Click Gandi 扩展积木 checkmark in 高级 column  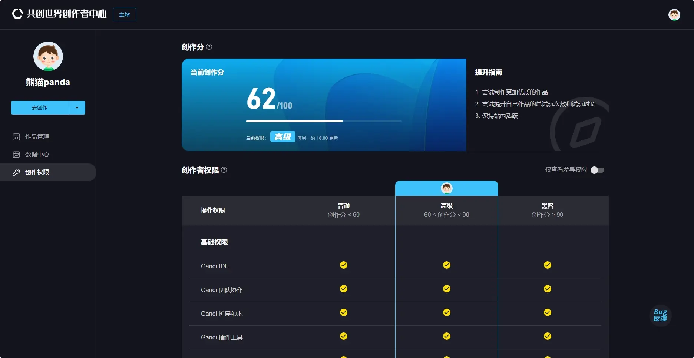[447, 312]
